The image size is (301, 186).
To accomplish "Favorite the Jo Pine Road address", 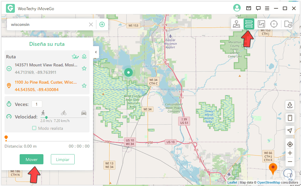I will click(x=84, y=85).
